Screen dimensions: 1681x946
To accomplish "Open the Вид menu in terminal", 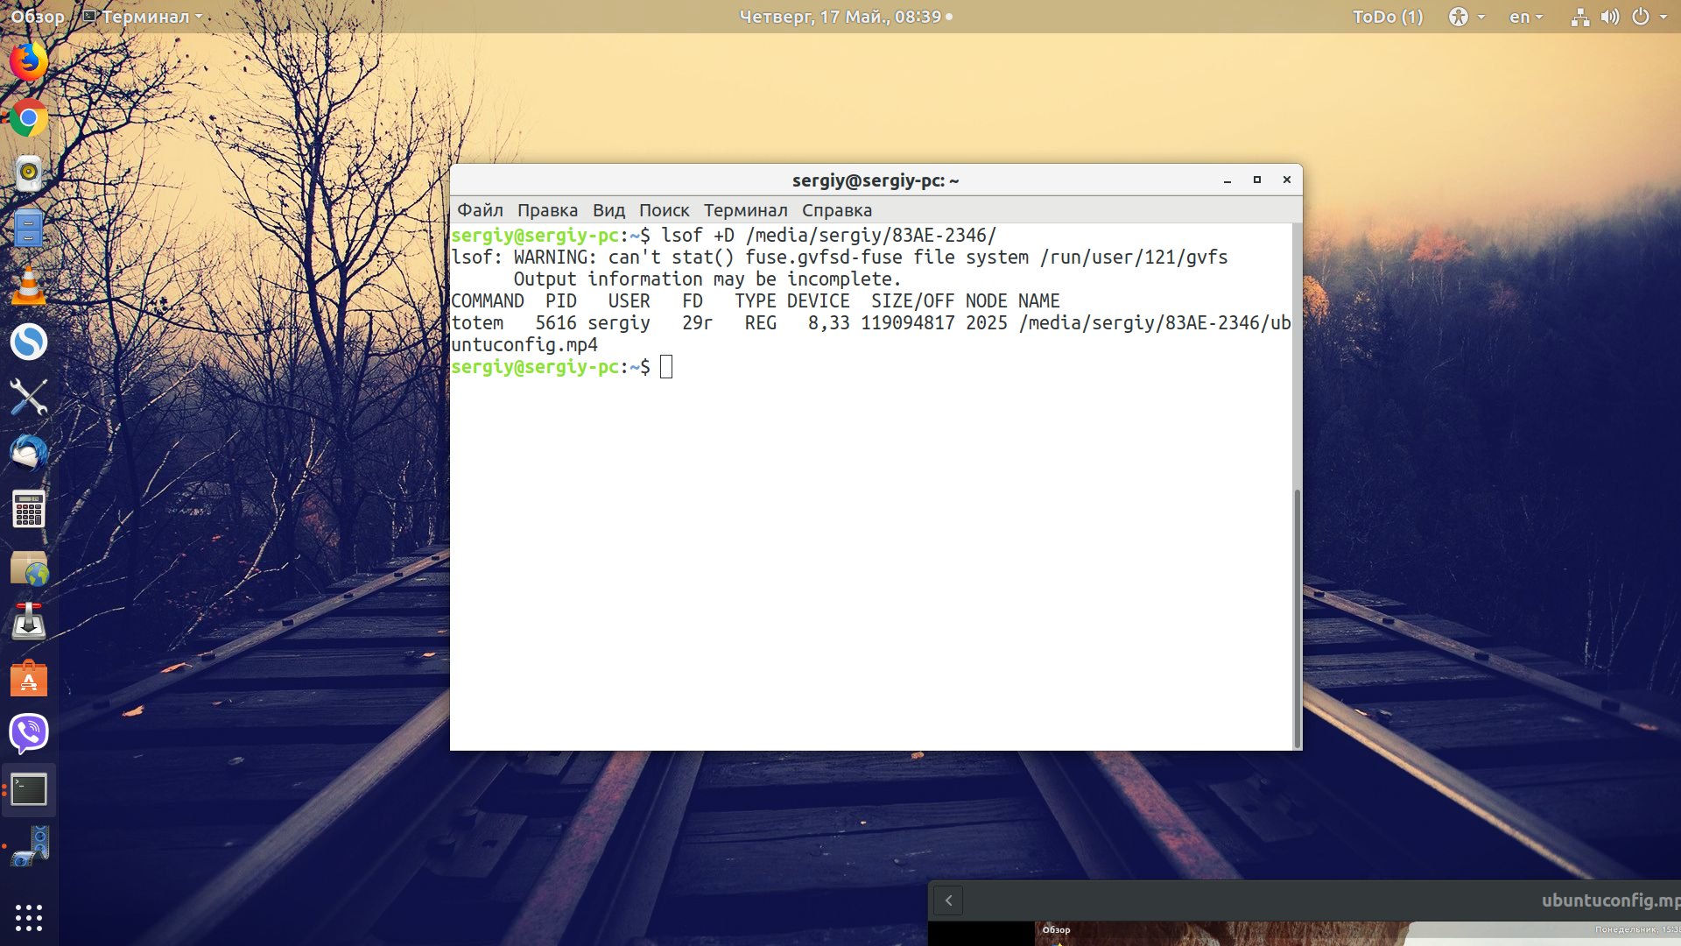I will (608, 210).
